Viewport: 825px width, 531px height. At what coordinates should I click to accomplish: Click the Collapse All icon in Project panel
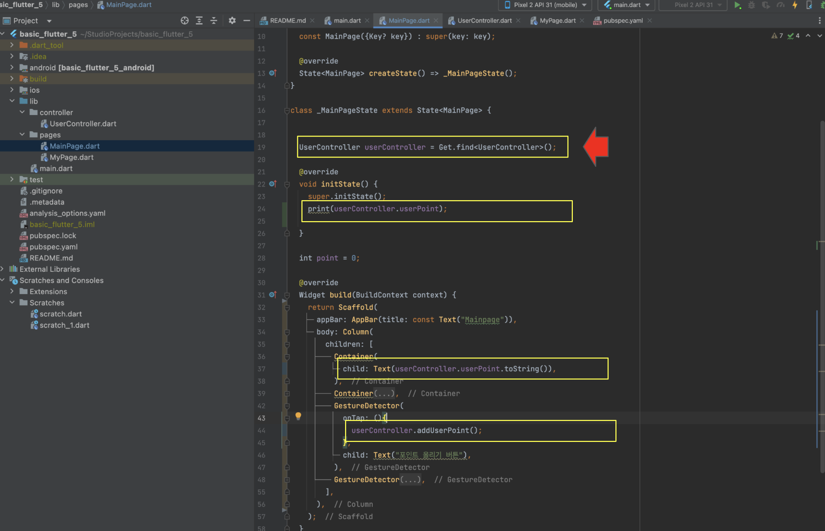tap(214, 21)
